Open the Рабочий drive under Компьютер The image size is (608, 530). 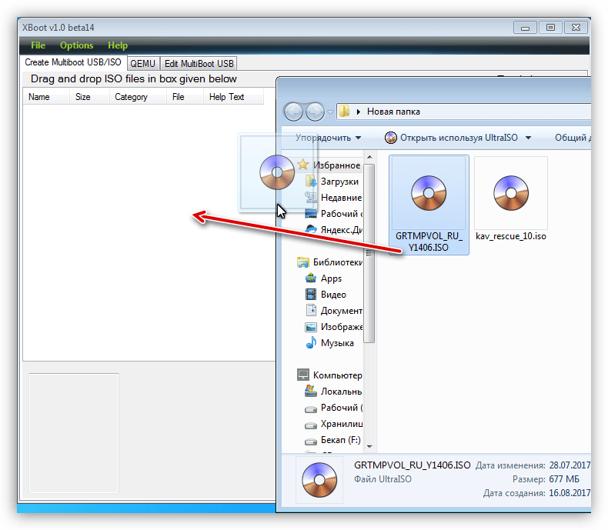point(341,408)
